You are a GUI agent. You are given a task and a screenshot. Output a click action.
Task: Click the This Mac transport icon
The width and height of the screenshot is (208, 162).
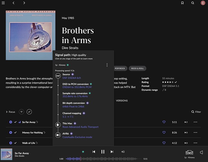[x=58, y=125]
